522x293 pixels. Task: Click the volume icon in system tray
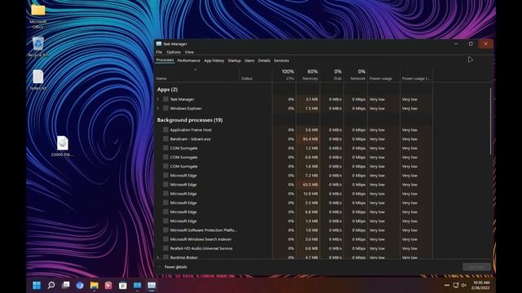coord(463,285)
